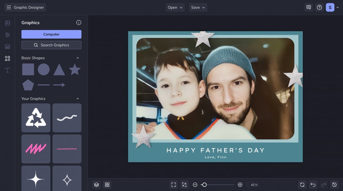This screenshot has width=343, height=191.
Task: Add the straight line shape
Action: [x=44, y=85]
